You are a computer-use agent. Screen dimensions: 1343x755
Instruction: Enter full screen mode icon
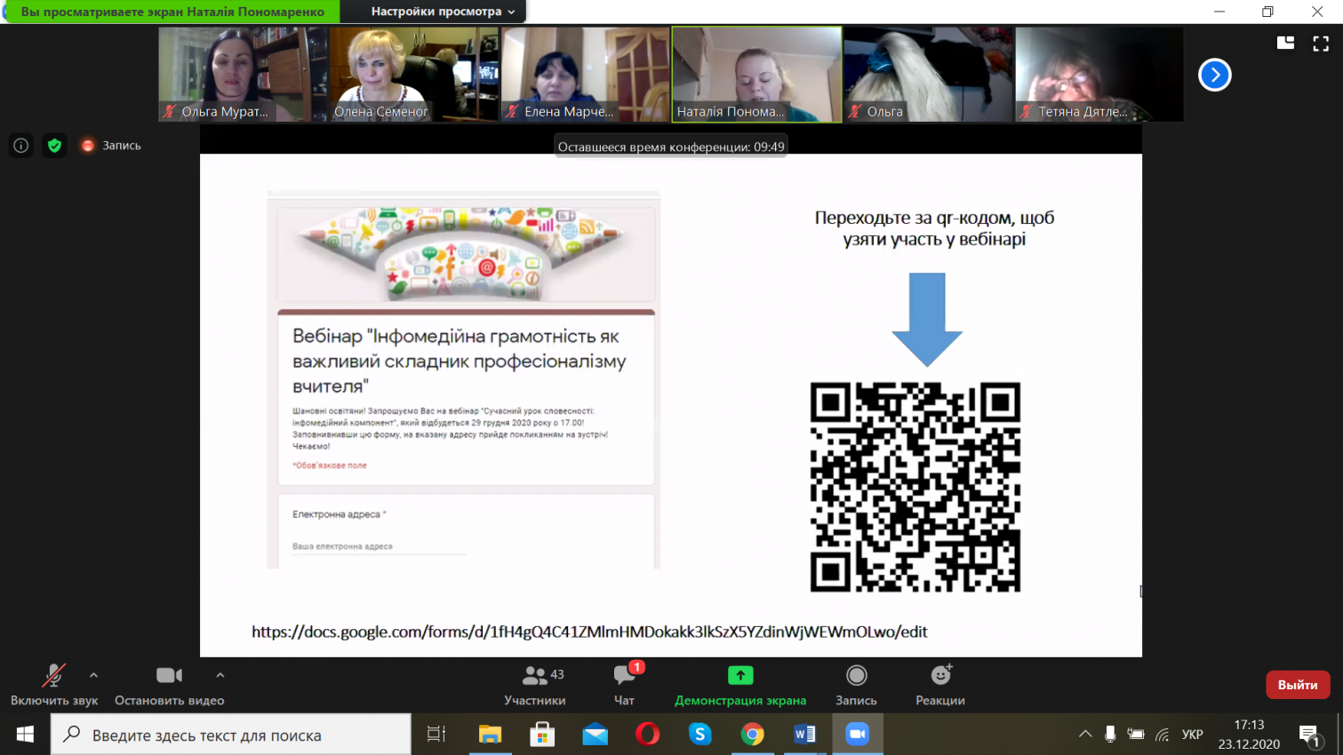1321,43
